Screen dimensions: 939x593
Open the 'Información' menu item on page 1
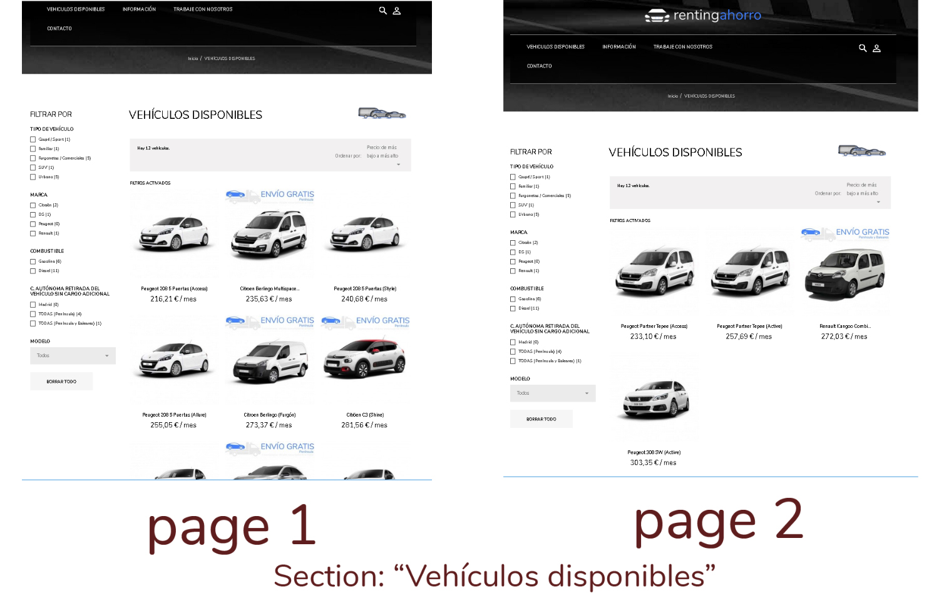[x=139, y=9]
